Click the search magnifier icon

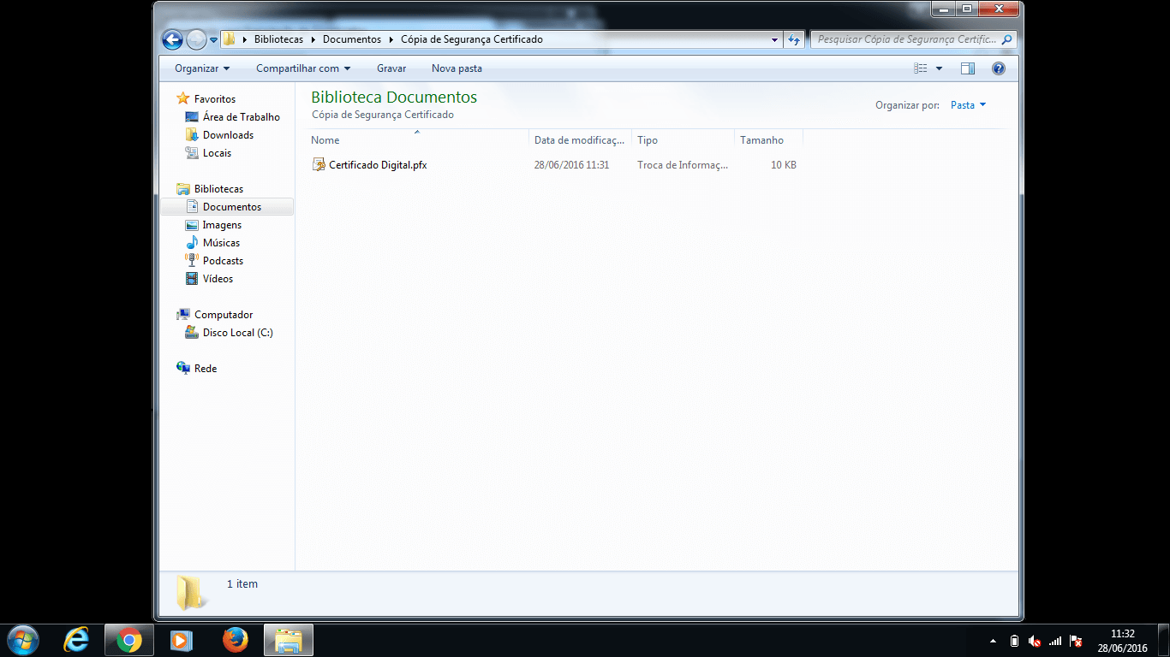(1007, 39)
